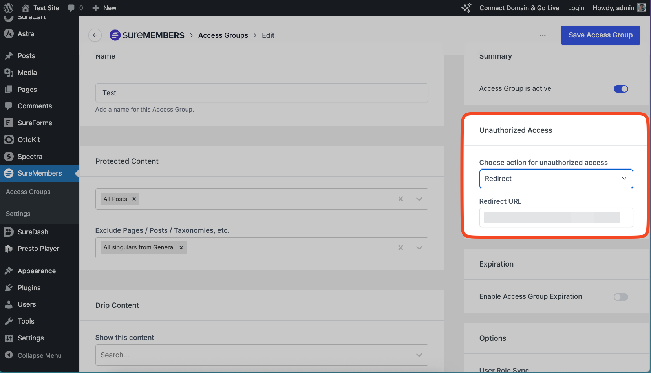Click the Spectra icon in sidebar

[x=9, y=157]
